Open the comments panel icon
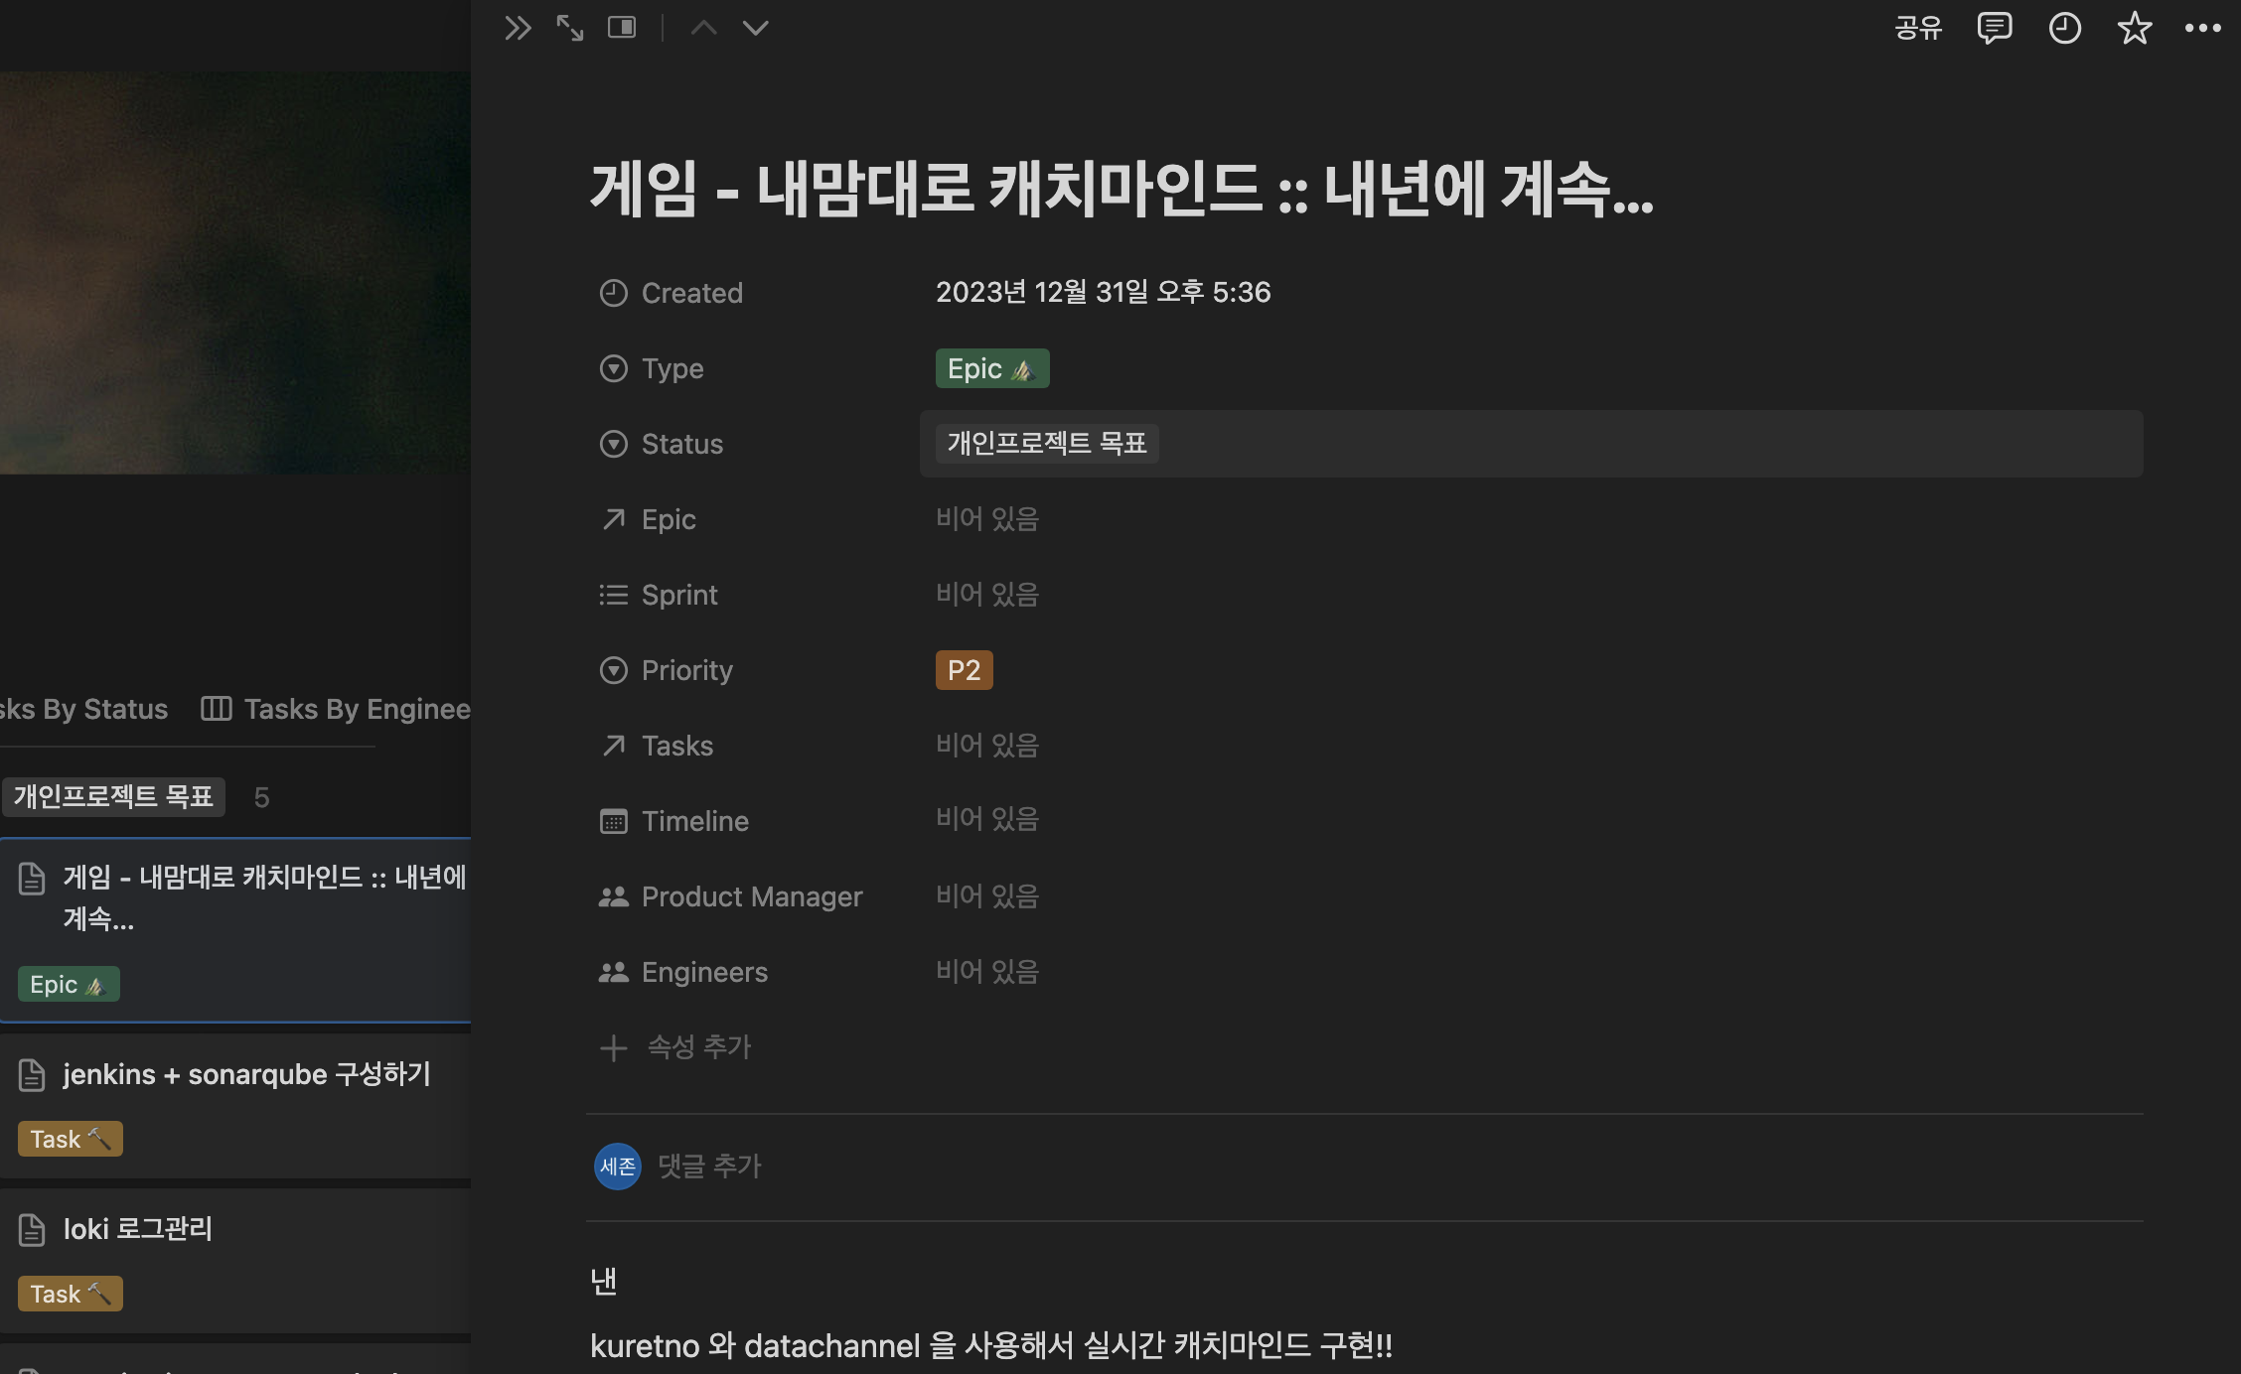The width and height of the screenshot is (2241, 1374). (1994, 28)
